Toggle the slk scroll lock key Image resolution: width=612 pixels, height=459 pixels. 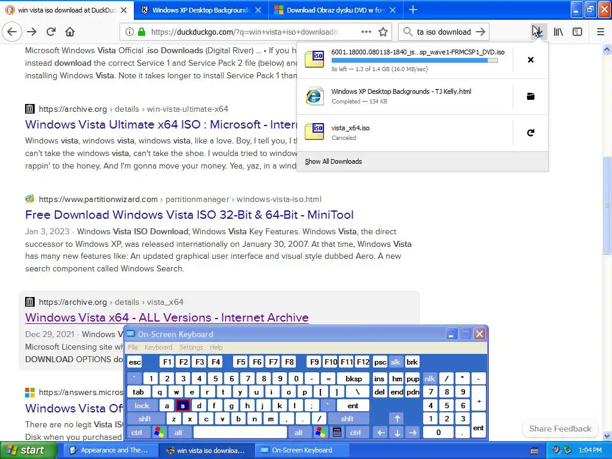396,362
